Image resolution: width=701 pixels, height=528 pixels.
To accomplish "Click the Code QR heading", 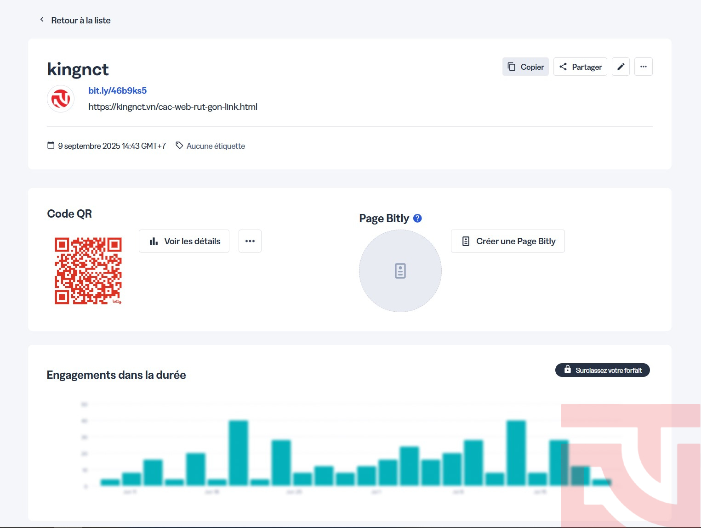I will pyautogui.click(x=69, y=213).
